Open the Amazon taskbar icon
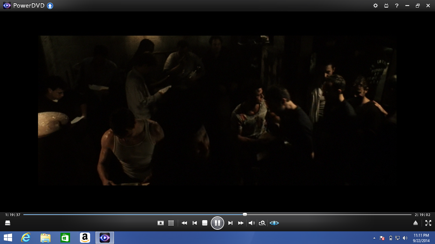The height and width of the screenshot is (244, 435). 85,238
